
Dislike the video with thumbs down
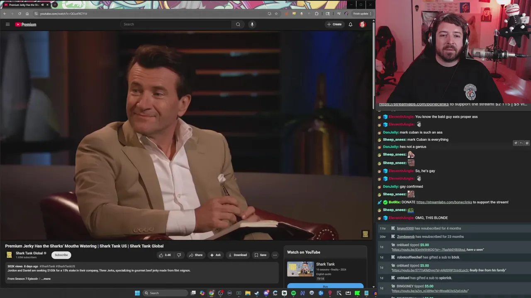[x=179, y=255]
